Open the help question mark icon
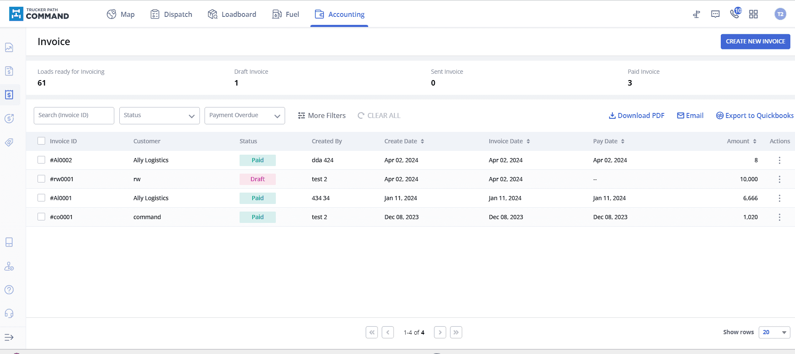 tap(9, 290)
